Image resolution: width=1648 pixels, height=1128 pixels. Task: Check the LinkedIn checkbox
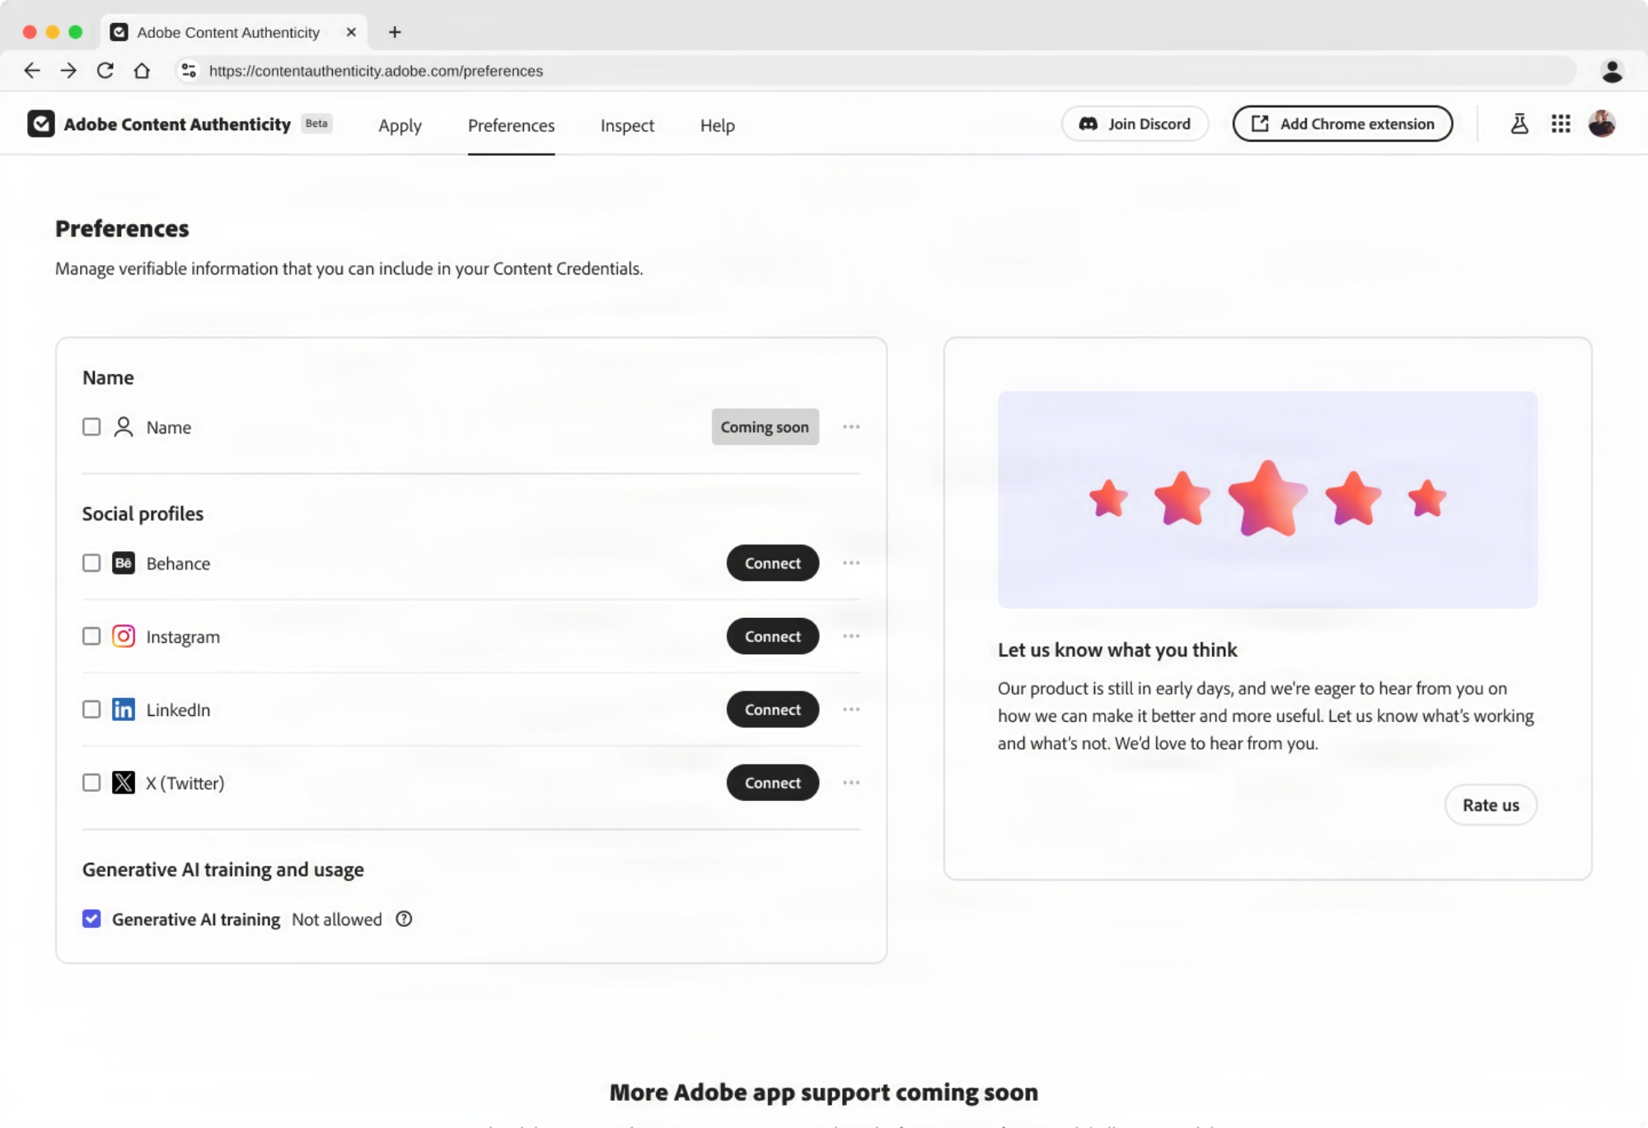tap(91, 709)
